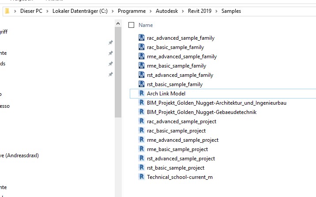Click the navigation pane scrollbar thumb
Image resolution: width=316 pixels, height=197 pixels.
[x=118, y=72]
